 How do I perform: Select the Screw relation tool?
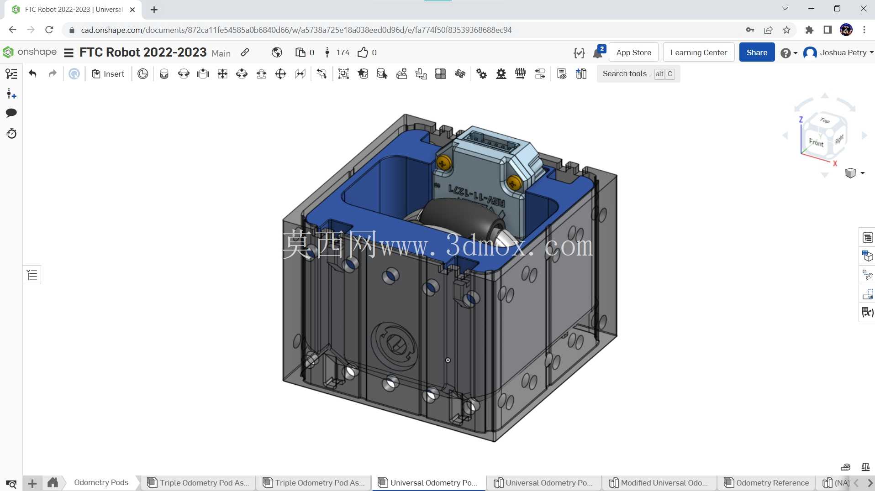(x=520, y=74)
